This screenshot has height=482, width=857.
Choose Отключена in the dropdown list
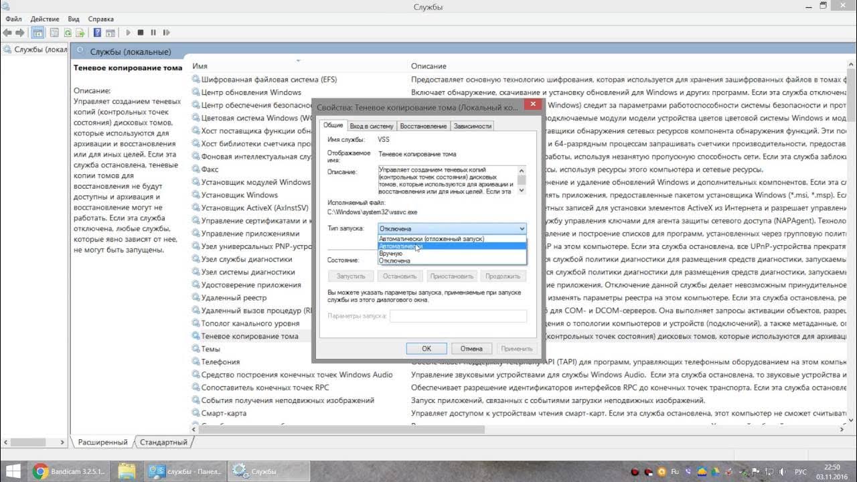452,261
